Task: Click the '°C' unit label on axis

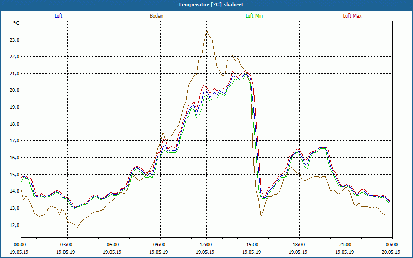Action: coord(17,23)
